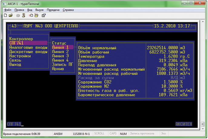Click the flow value 7106.7646
Viewport: 208px width, 139px height.
[167, 69]
